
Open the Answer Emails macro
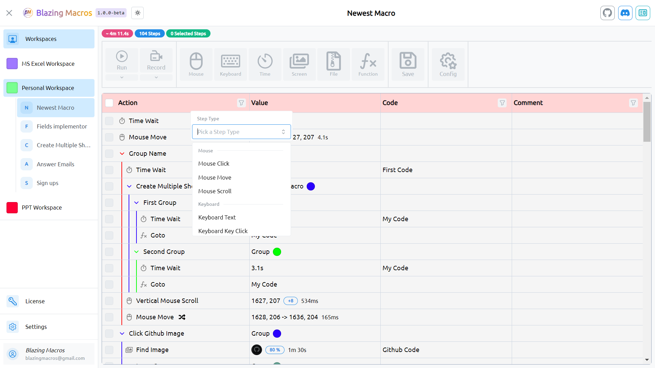(x=56, y=164)
